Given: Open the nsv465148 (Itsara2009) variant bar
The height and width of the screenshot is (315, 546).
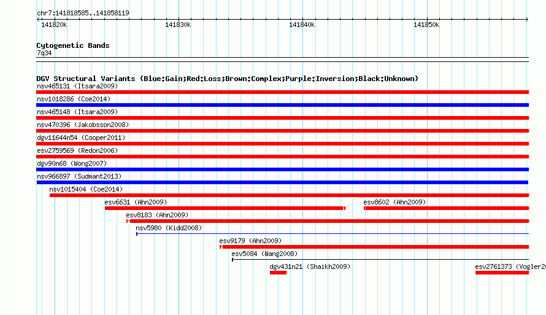Looking at the screenshot, I should coord(282,118).
